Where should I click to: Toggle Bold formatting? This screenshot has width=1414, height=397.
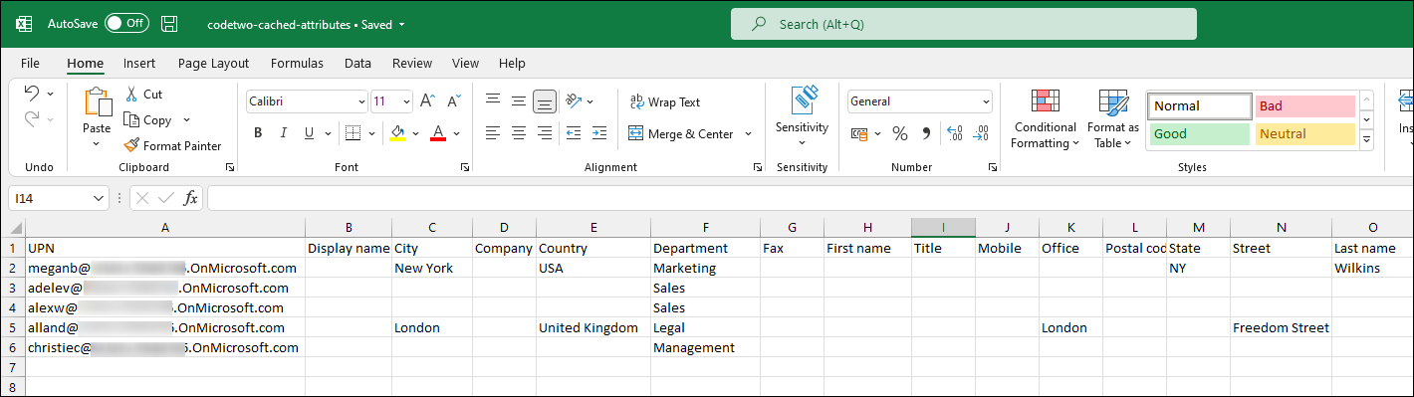(257, 133)
